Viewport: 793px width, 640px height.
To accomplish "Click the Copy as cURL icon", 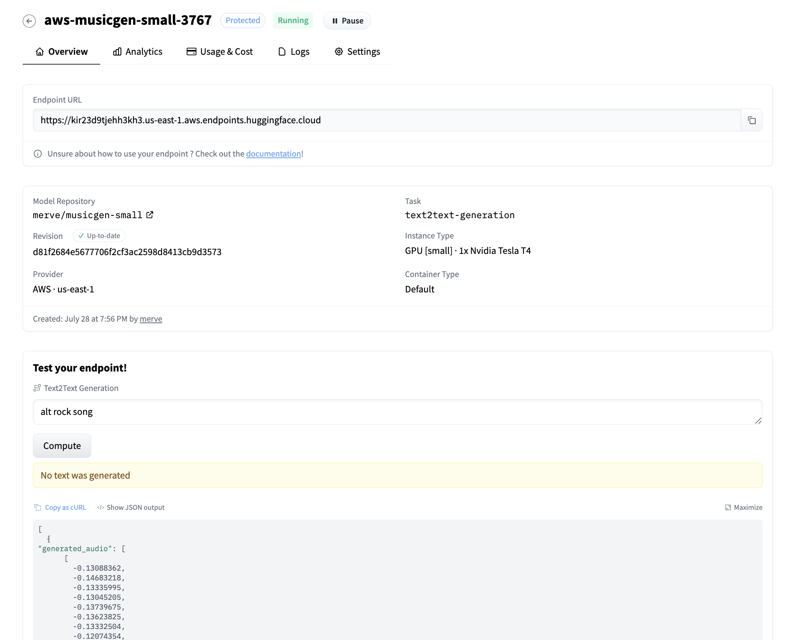I will pos(37,507).
